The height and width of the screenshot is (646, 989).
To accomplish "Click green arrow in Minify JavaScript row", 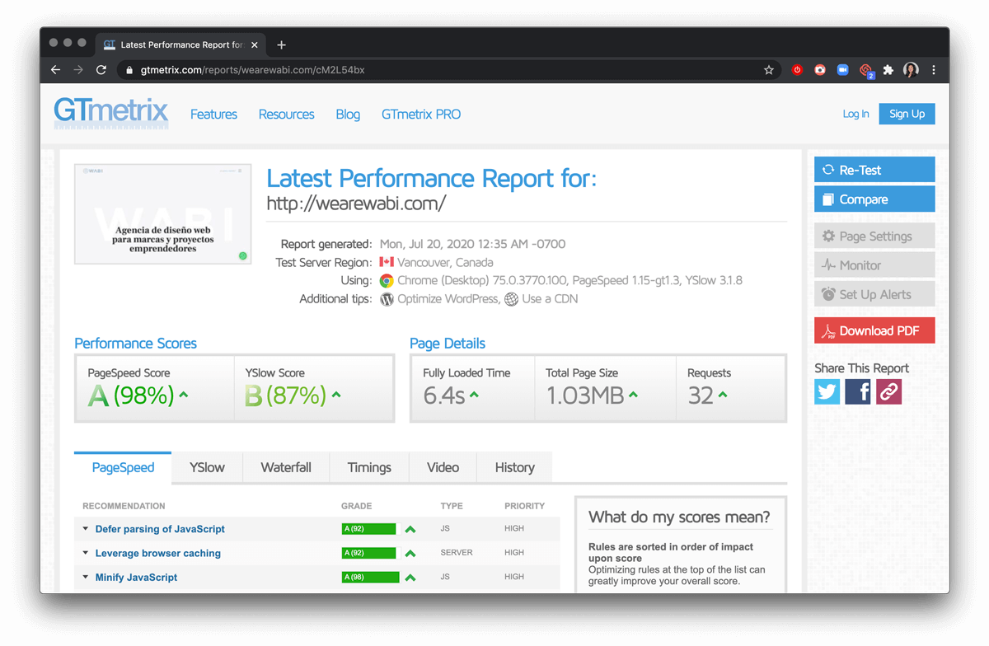I will pyautogui.click(x=410, y=578).
